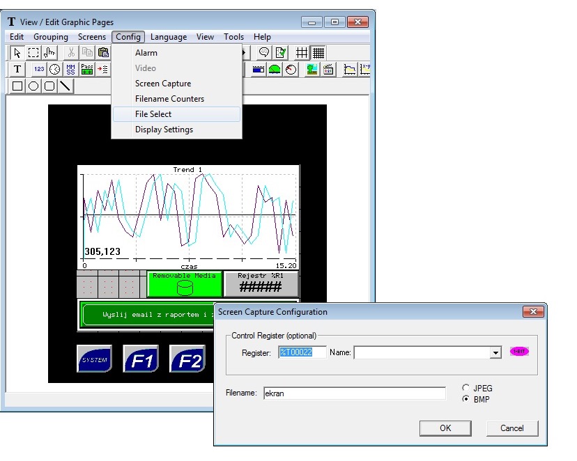Click Cancel in Screen Capture Configuration
Image resolution: width=577 pixels, height=461 pixels.
point(512,428)
